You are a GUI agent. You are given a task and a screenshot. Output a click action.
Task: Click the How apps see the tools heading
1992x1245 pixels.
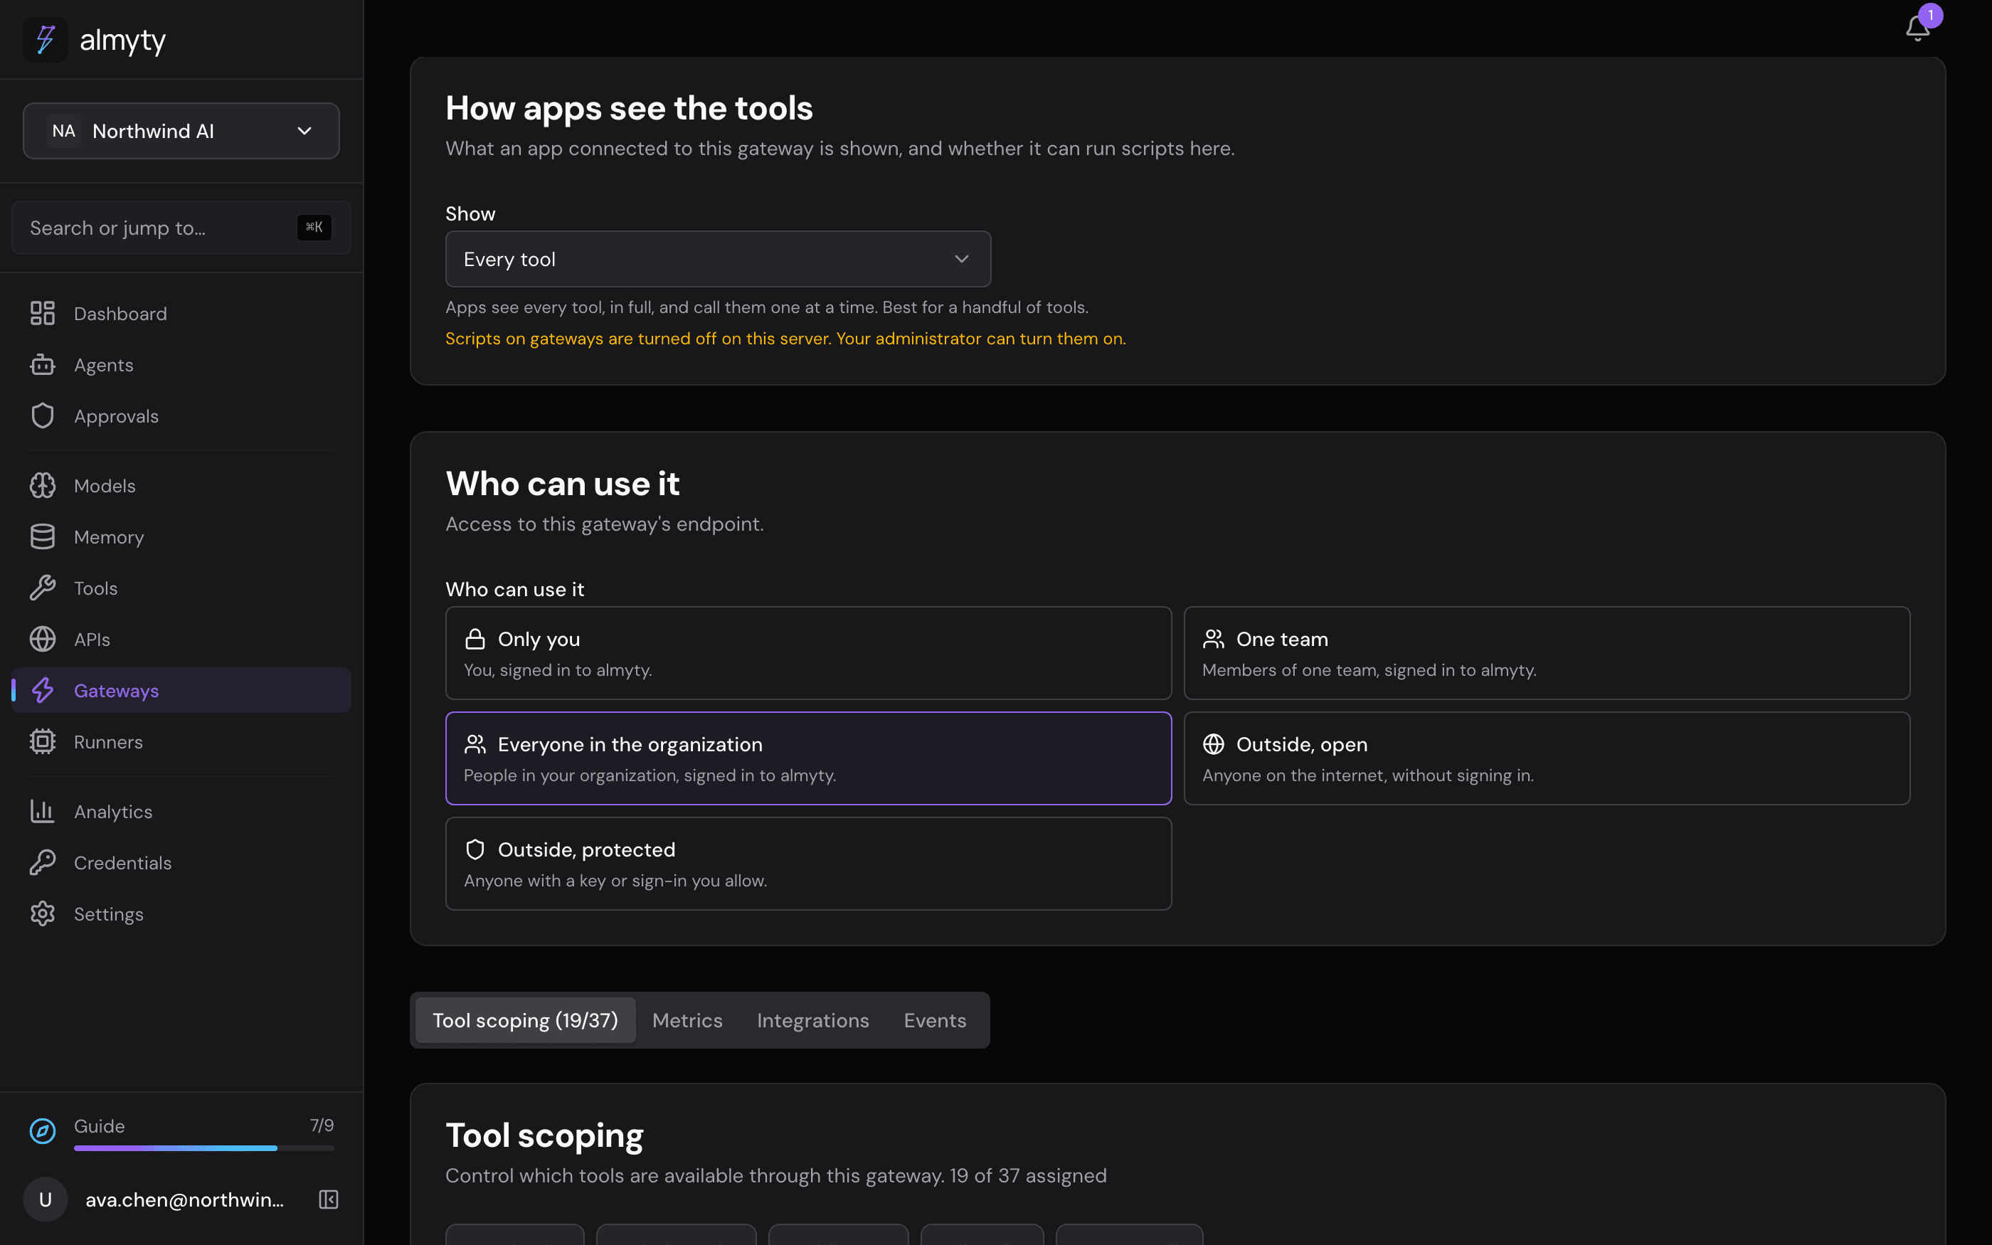tap(629, 108)
